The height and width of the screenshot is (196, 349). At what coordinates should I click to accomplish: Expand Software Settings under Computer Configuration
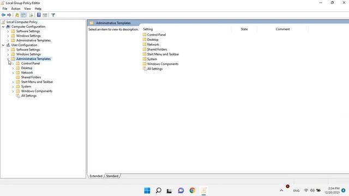pos(8,32)
